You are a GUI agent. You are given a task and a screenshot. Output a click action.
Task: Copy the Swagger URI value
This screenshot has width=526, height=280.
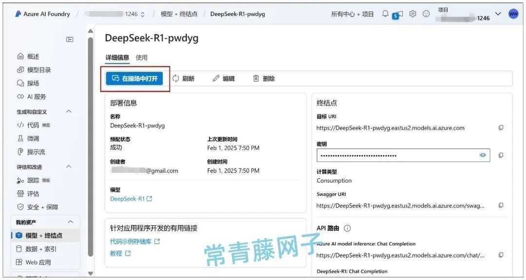(501, 205)
